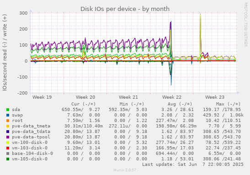Click the sda Cur value 650.55m/ 9.27
This screenshot has width=250, height=175.
pyautogui.click(x=81, y=110)
